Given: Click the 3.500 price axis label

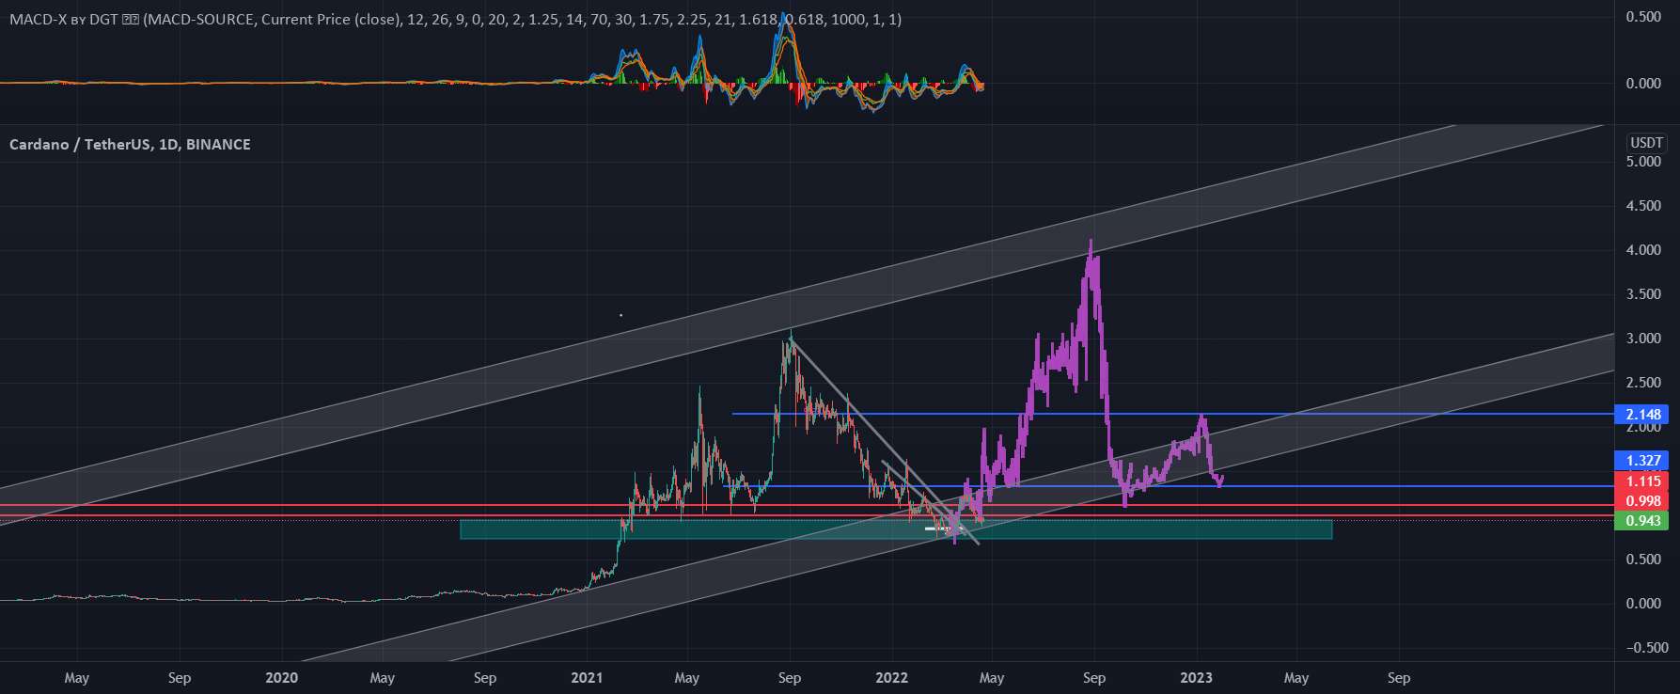Looking at the screenshot, I should click(x=1643, y=294).
